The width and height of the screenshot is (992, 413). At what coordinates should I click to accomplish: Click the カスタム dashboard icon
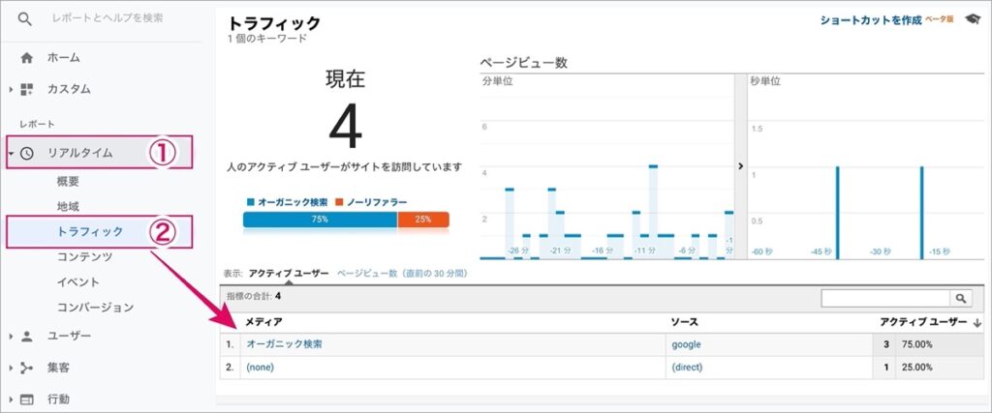pos(26,90)
